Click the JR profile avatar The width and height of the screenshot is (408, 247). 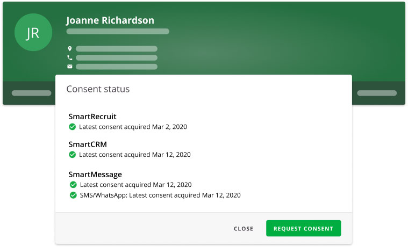[x=33, y=33]
